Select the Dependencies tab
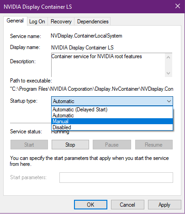185x214 pixels. [93, 22]
